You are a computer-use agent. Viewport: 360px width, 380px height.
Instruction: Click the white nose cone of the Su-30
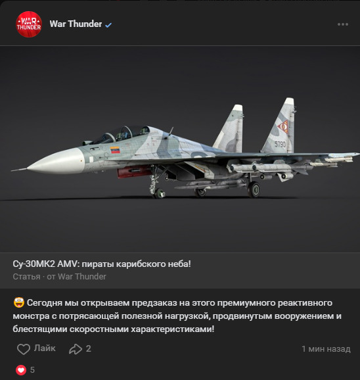coord(56,162)
